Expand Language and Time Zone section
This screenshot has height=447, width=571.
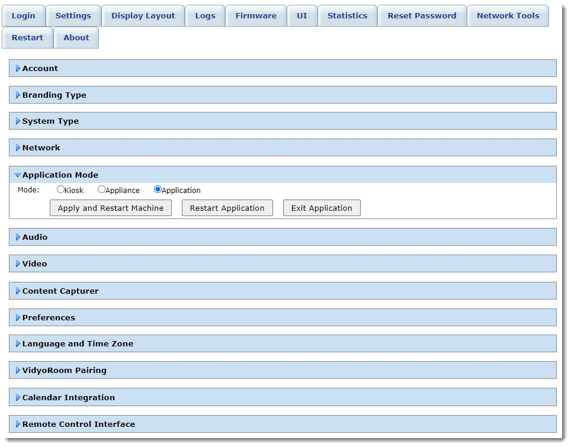click(283, 343)
